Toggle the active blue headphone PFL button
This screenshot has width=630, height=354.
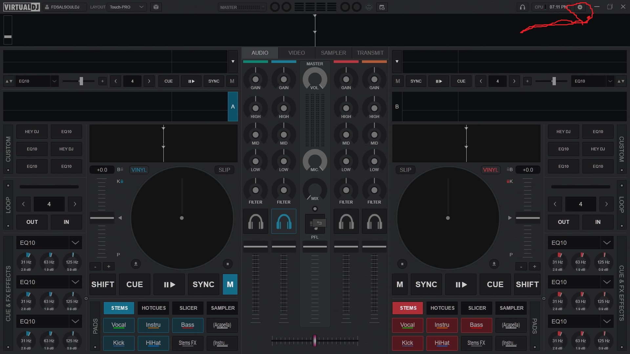(283, 221)
